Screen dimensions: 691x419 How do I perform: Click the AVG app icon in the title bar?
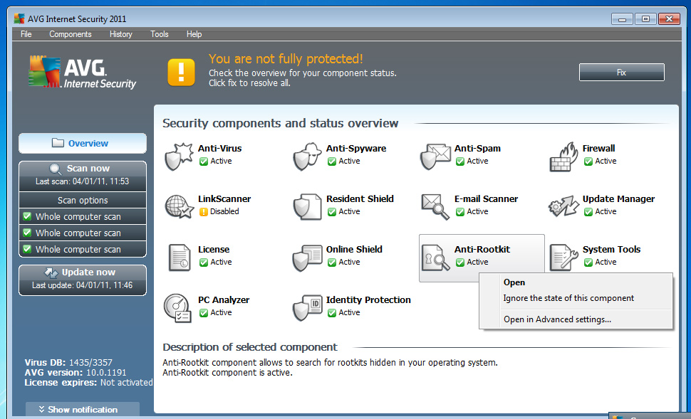coord(19,19)
